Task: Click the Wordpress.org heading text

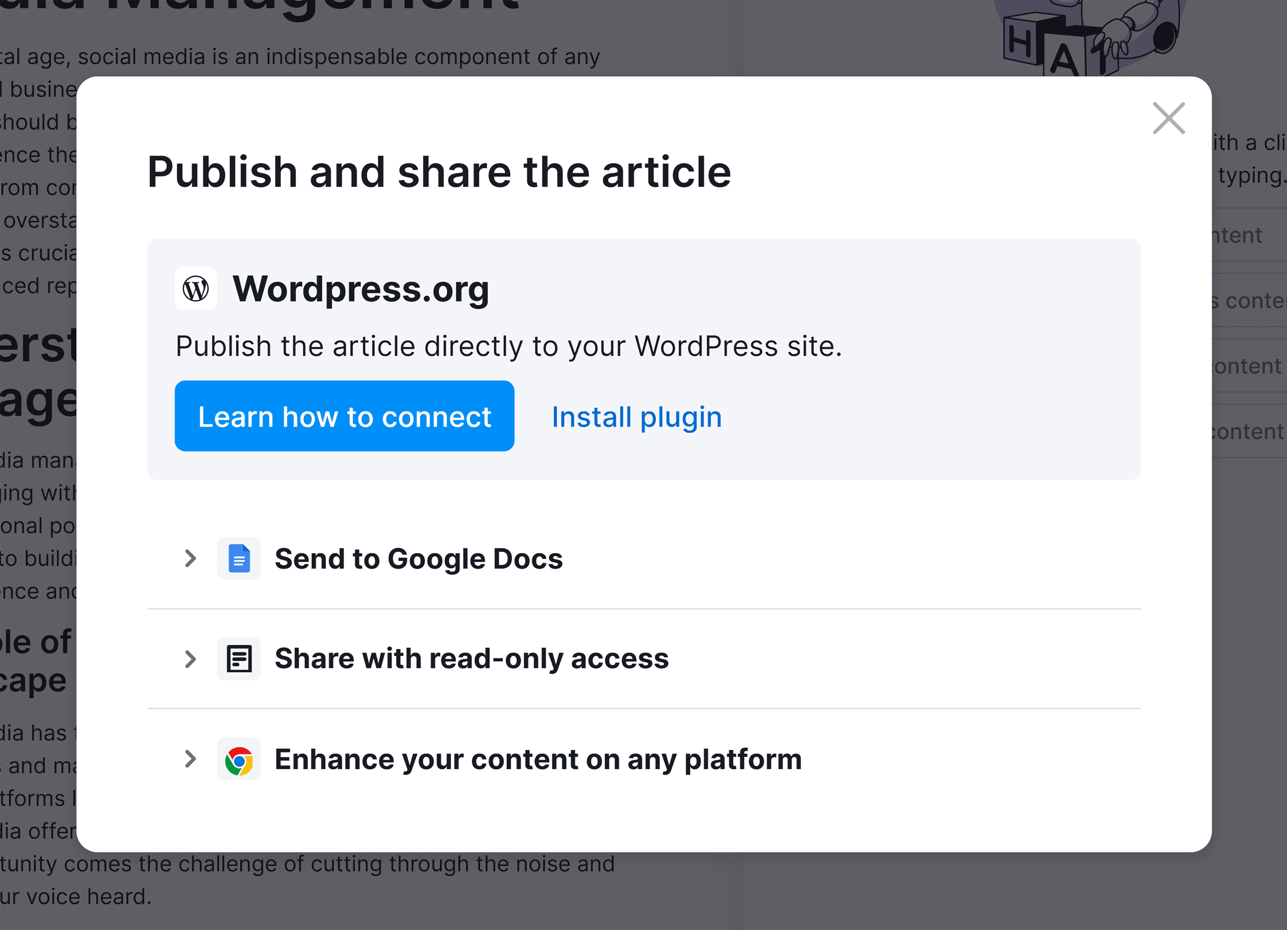Action: 360,289
